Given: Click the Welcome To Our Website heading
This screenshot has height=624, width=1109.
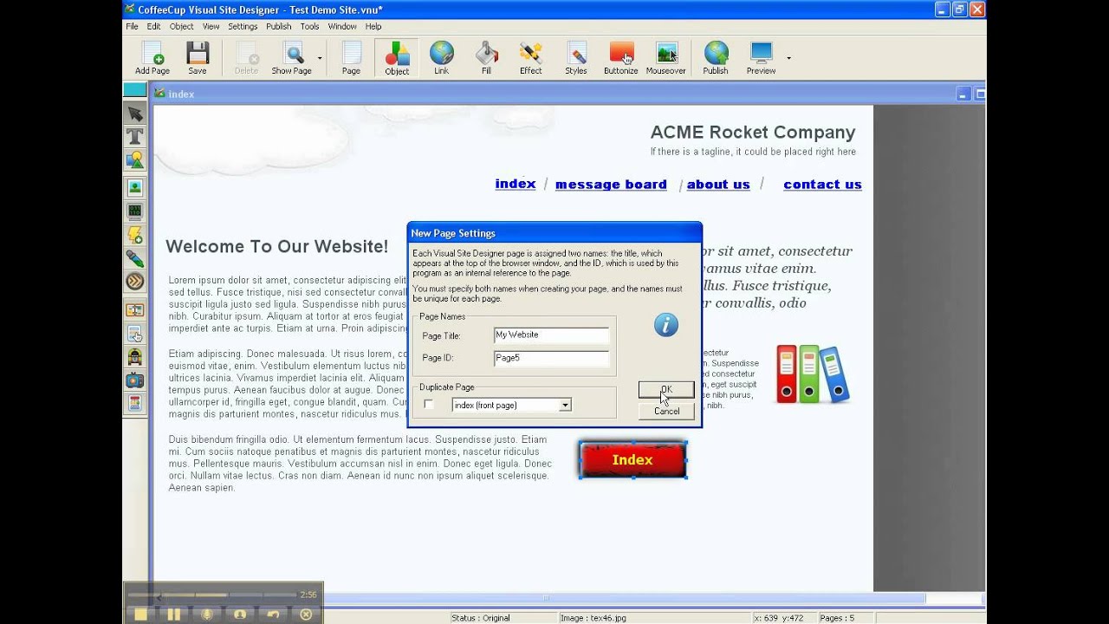Looking at the screenshot, I should point(276,246).
